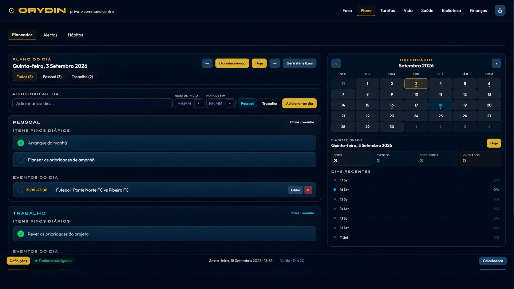Show next month in calendar

pos(496,63)
